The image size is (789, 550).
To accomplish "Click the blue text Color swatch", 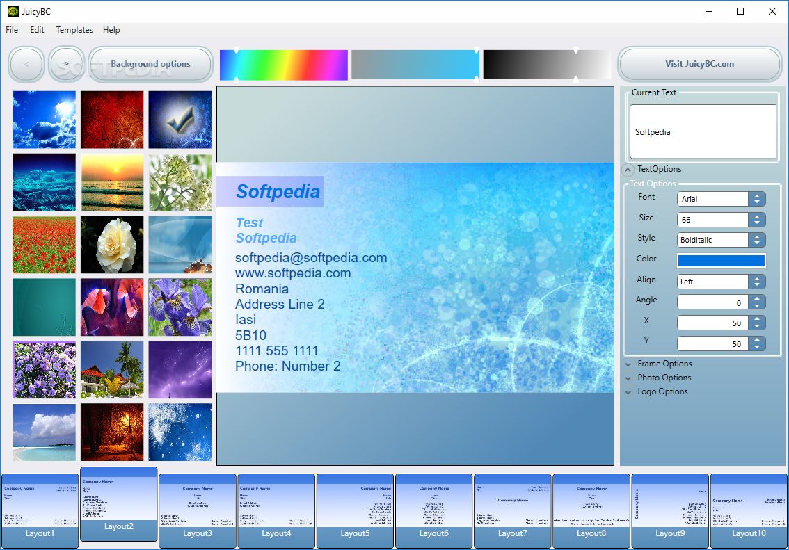I will [x=722, y=261].
